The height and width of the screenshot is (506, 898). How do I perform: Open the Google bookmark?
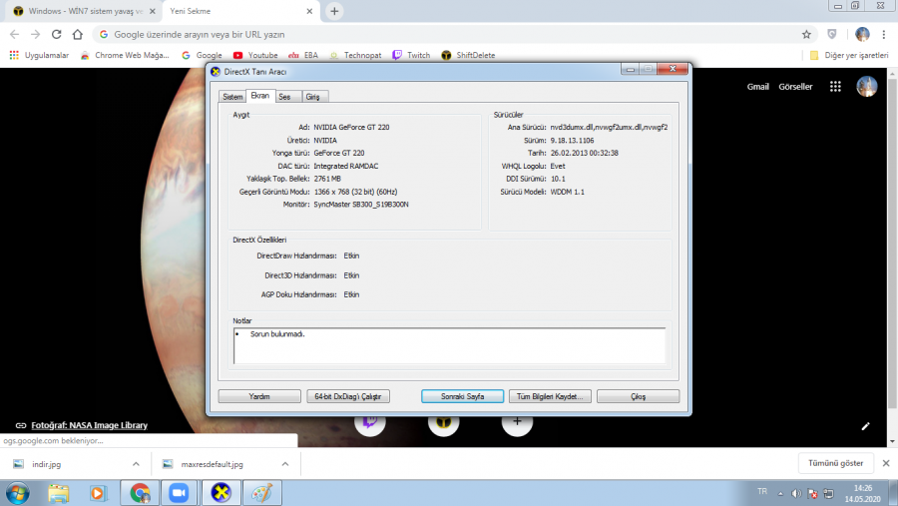click(x=202, y=55)
